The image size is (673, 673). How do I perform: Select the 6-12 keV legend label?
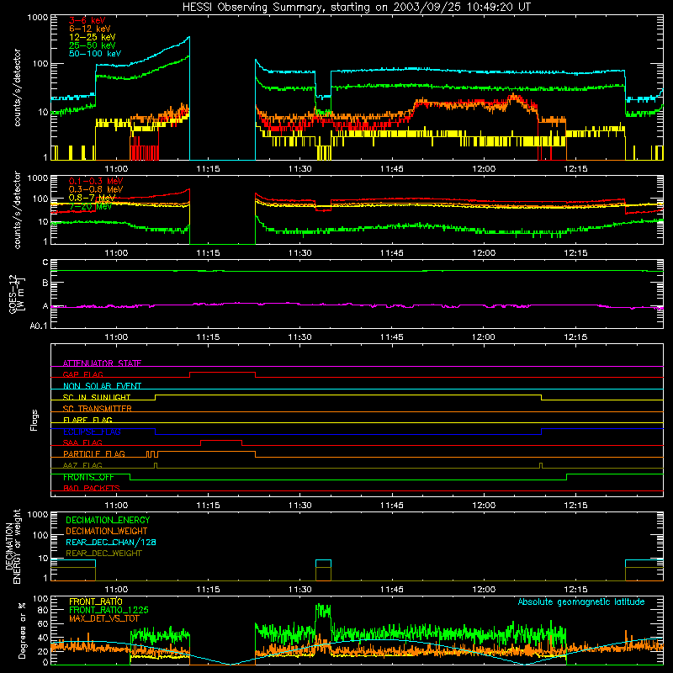pos(89,29)
